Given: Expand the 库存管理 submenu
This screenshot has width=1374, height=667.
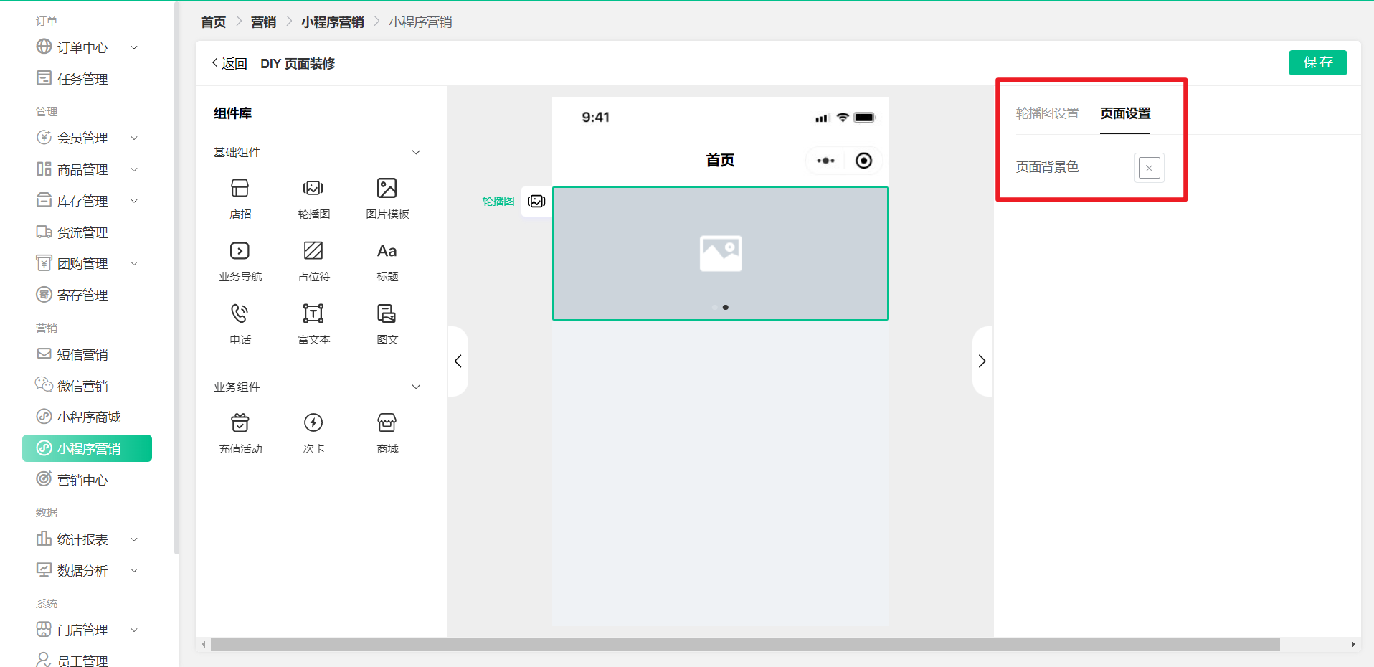Looking at the screenshot, I should (134, 201).
